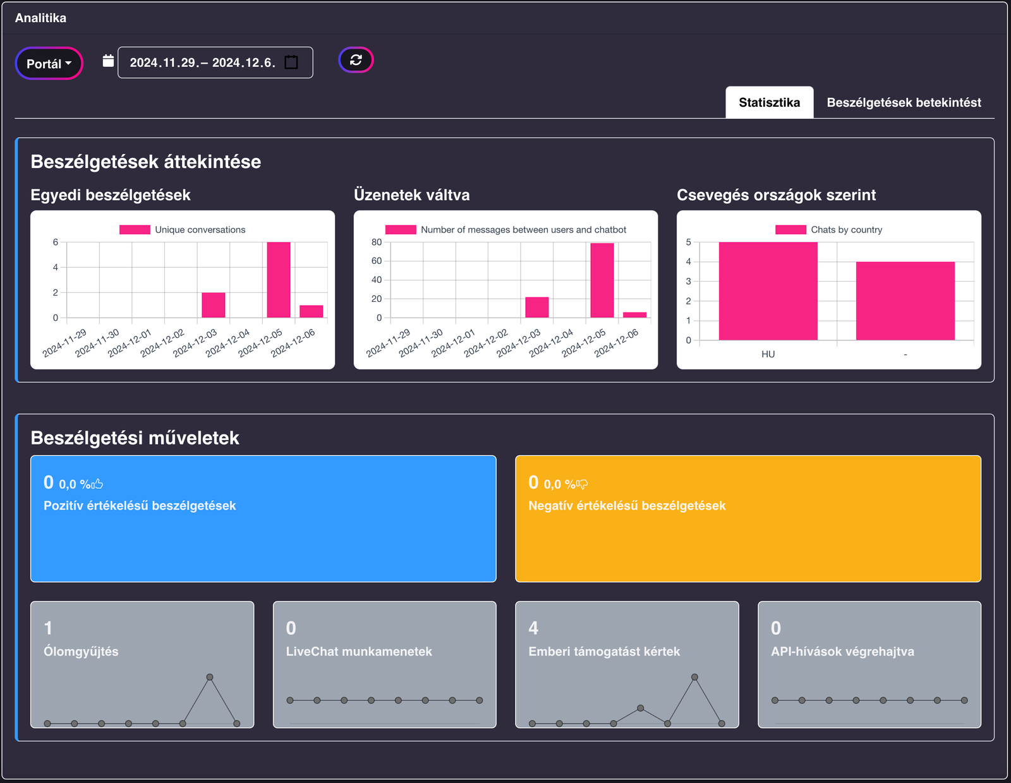Viewport: 1011px width, 783px height.
Task: Switch to the Statisztika tab
Action: (x=769, y=102)
